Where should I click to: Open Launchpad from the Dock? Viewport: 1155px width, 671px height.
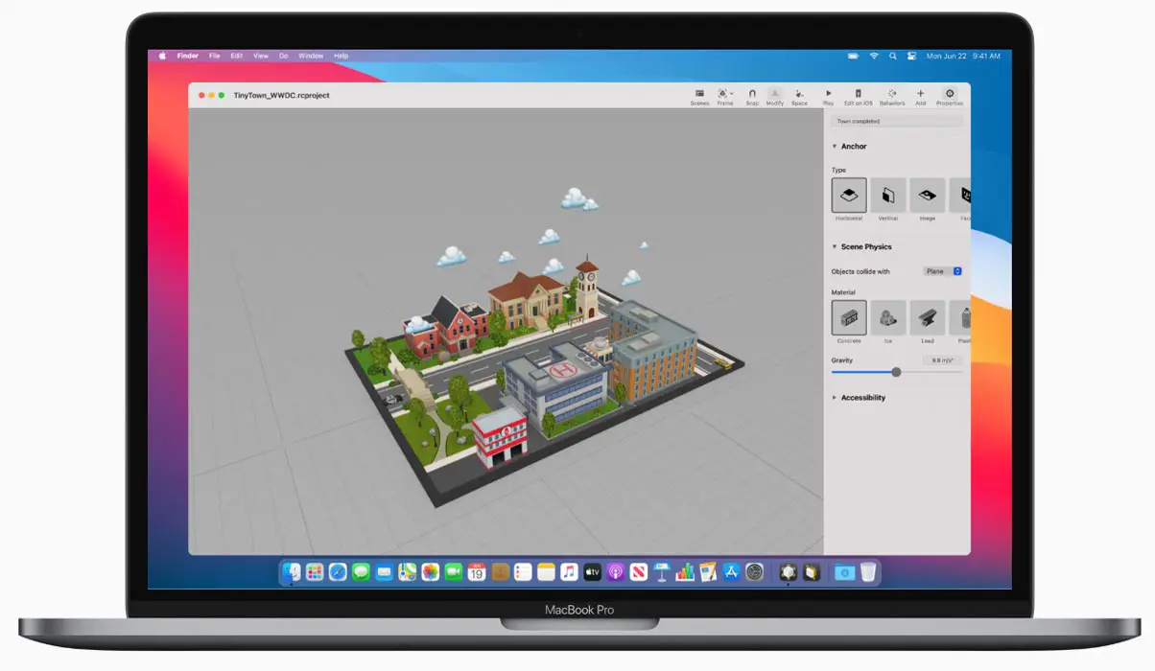click(315, 572)
